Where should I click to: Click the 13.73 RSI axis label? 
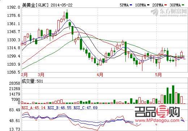tap(14, 129)
